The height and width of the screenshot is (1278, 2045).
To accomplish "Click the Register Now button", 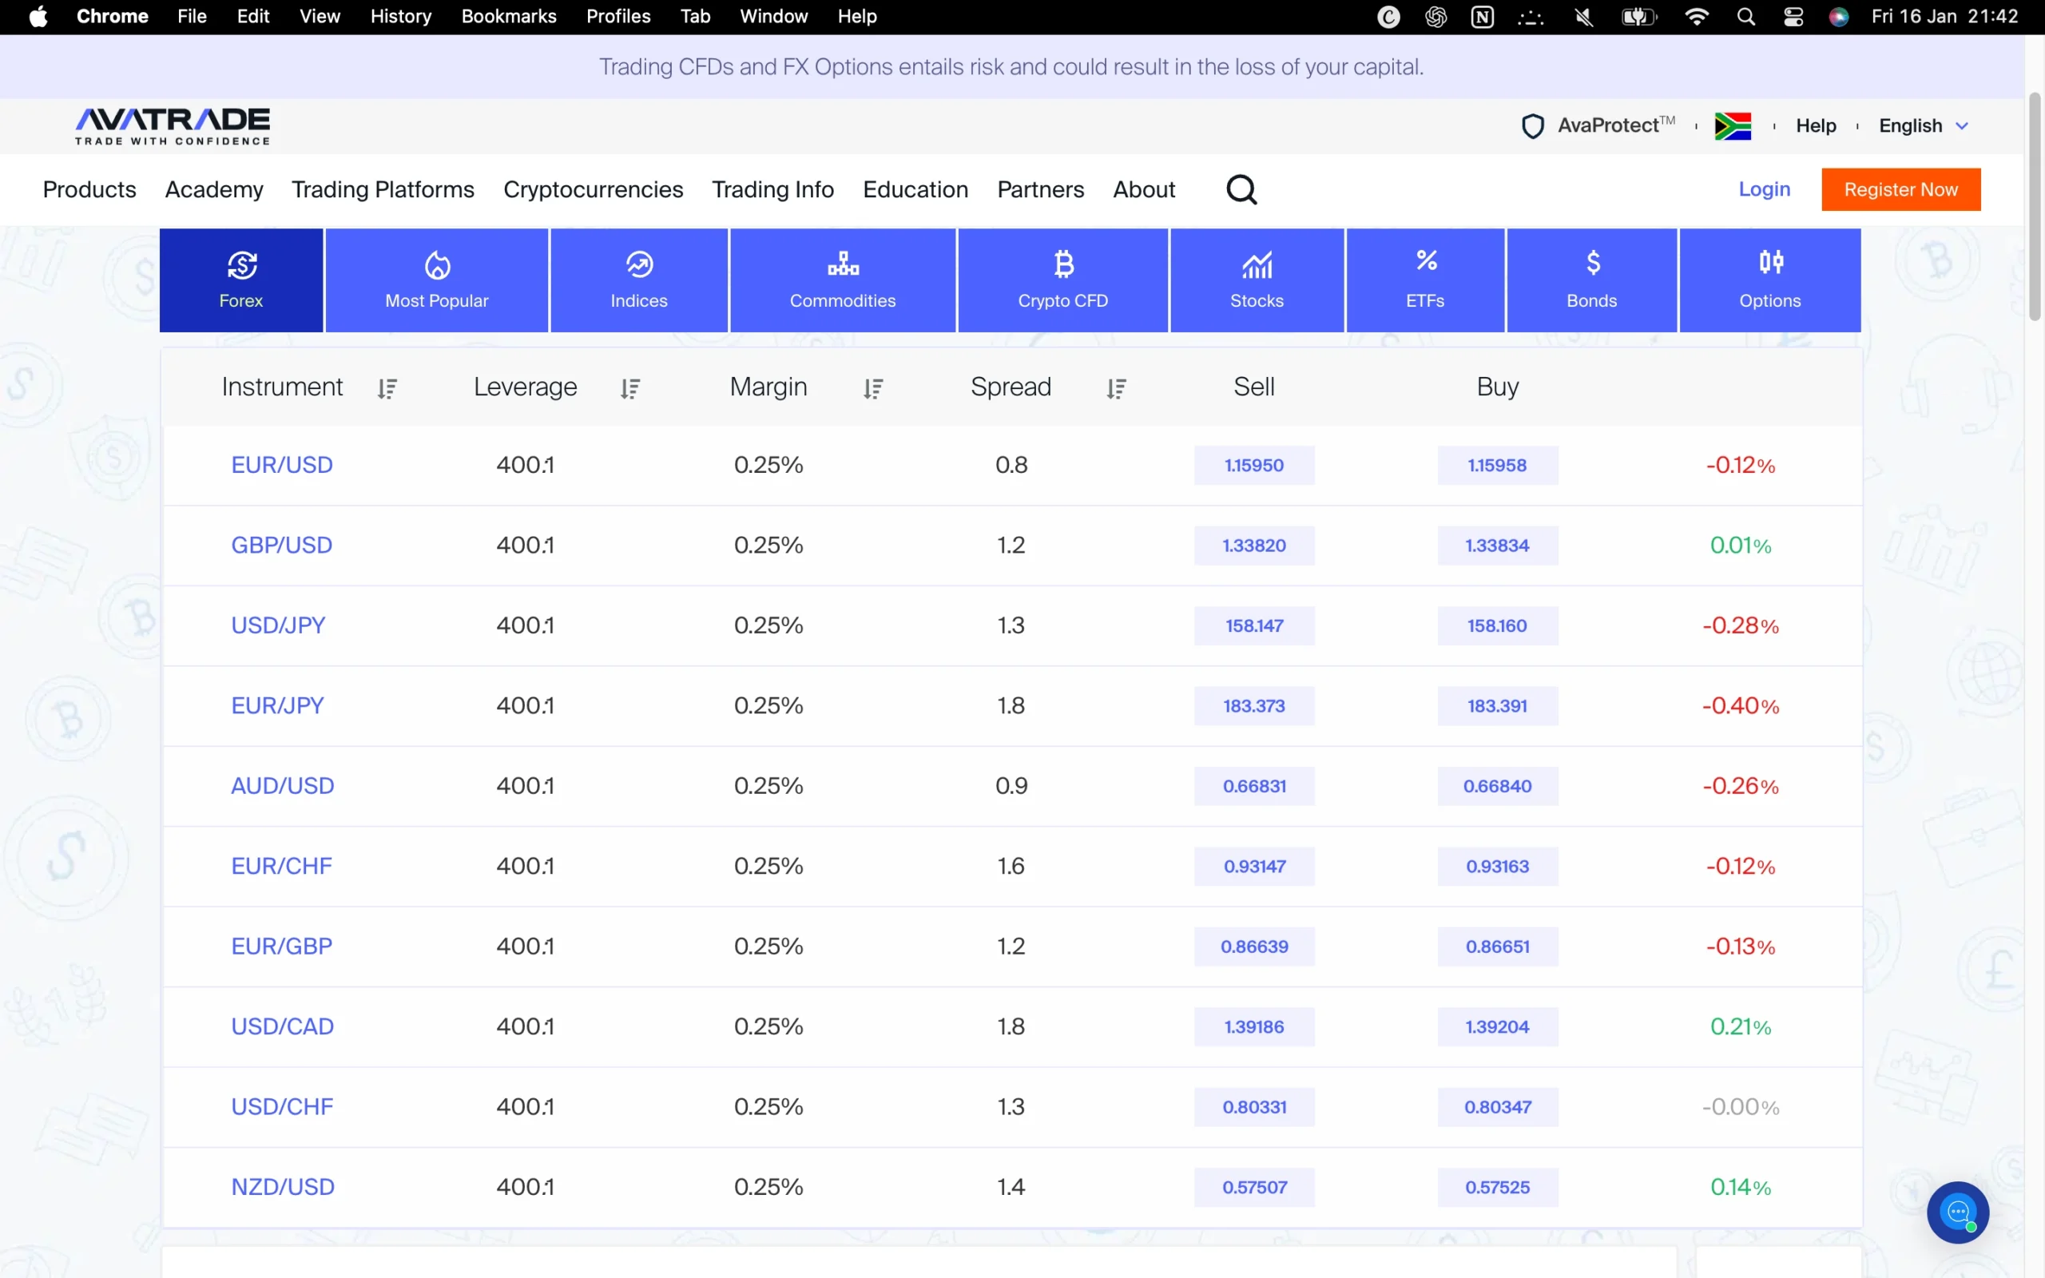I will (1901, 189).
